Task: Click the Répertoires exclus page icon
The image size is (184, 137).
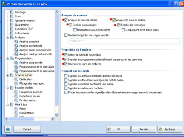Action: click(16, 96)
